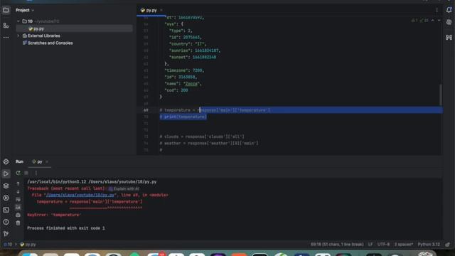Click the commented print(temperature) line
The width and height of the screenshot is (455, 256).
183,117
